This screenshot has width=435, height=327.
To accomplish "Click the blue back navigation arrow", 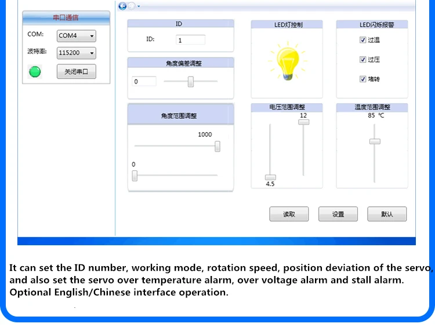I will (x=122, y=6).
